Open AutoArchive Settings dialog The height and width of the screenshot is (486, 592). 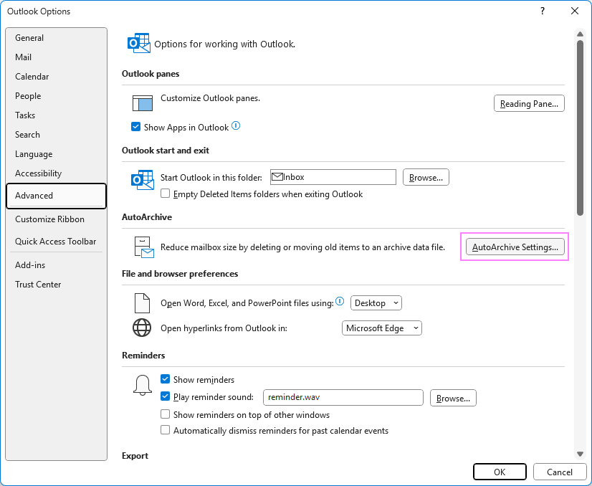[515, 247]
